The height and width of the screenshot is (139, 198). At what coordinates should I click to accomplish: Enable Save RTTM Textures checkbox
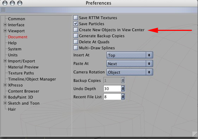click(76, 18)
